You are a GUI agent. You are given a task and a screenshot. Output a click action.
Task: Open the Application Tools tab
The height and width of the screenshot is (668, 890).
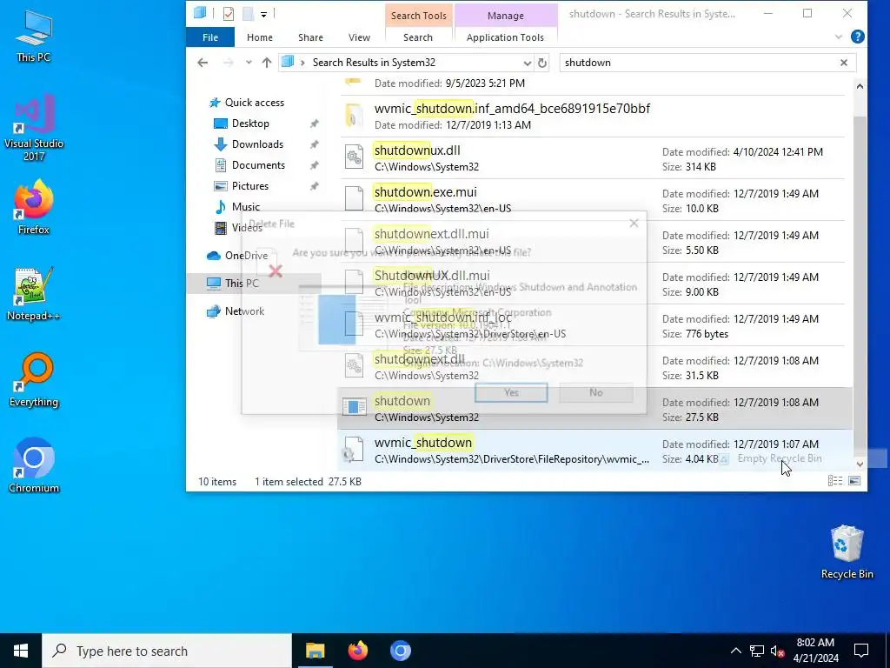[505, 37]
